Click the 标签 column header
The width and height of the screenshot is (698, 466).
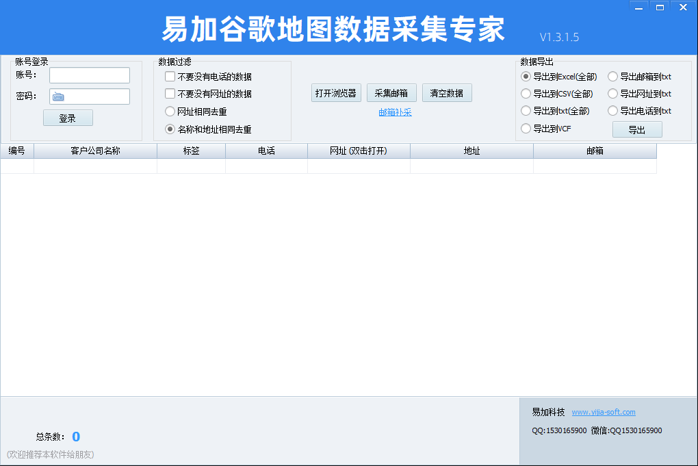(192, 151)
